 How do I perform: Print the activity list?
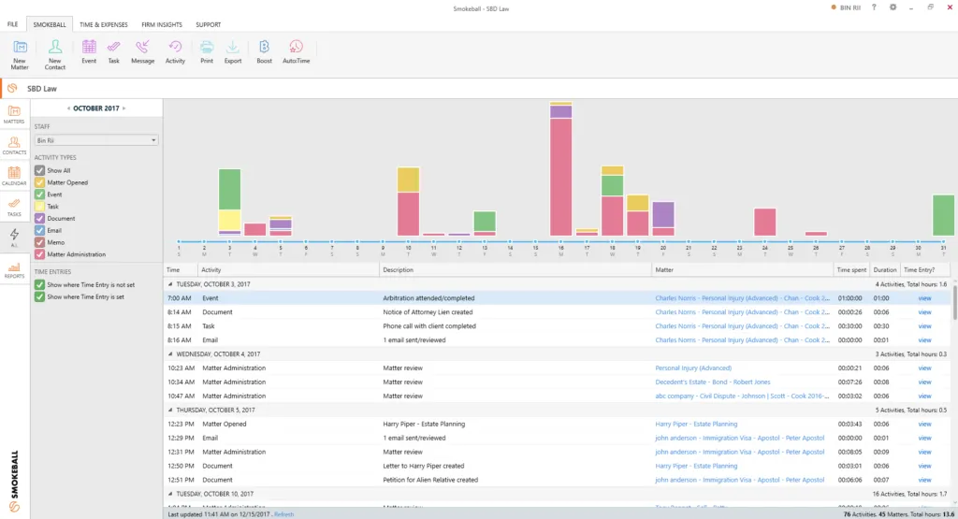pyautogui.click(x=207, y=52)
